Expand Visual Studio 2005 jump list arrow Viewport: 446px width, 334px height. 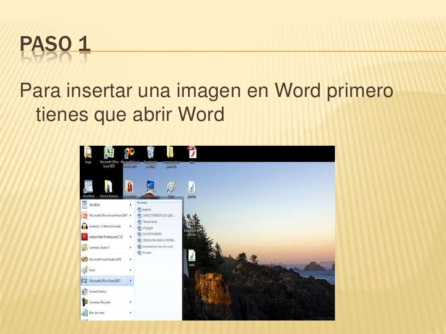[x=131, y=259]
